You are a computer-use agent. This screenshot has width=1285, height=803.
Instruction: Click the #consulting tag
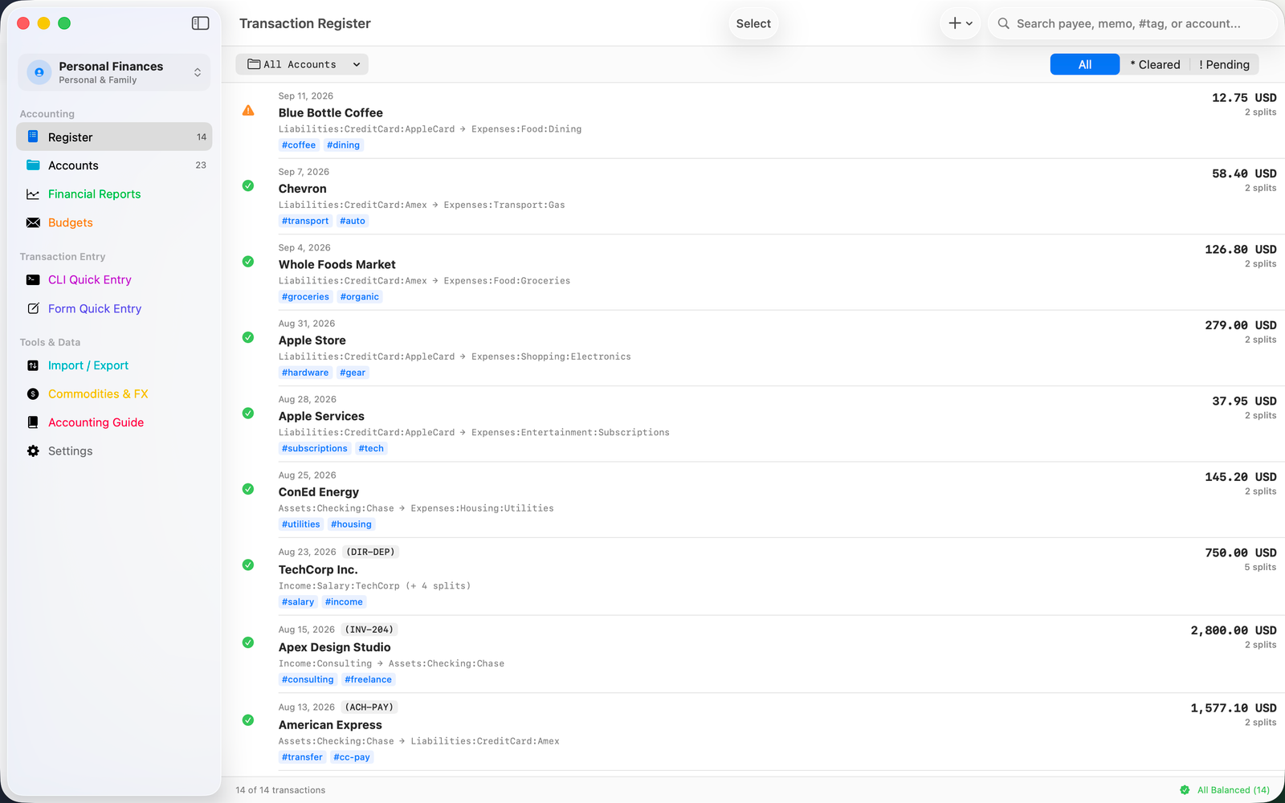pos(308,679)
